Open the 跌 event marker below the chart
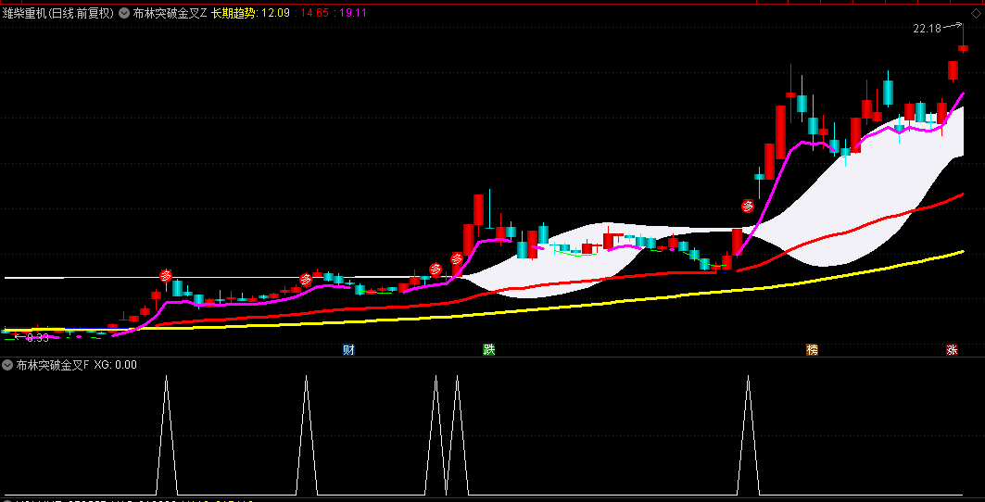The image size is (985, 502). 489,350
